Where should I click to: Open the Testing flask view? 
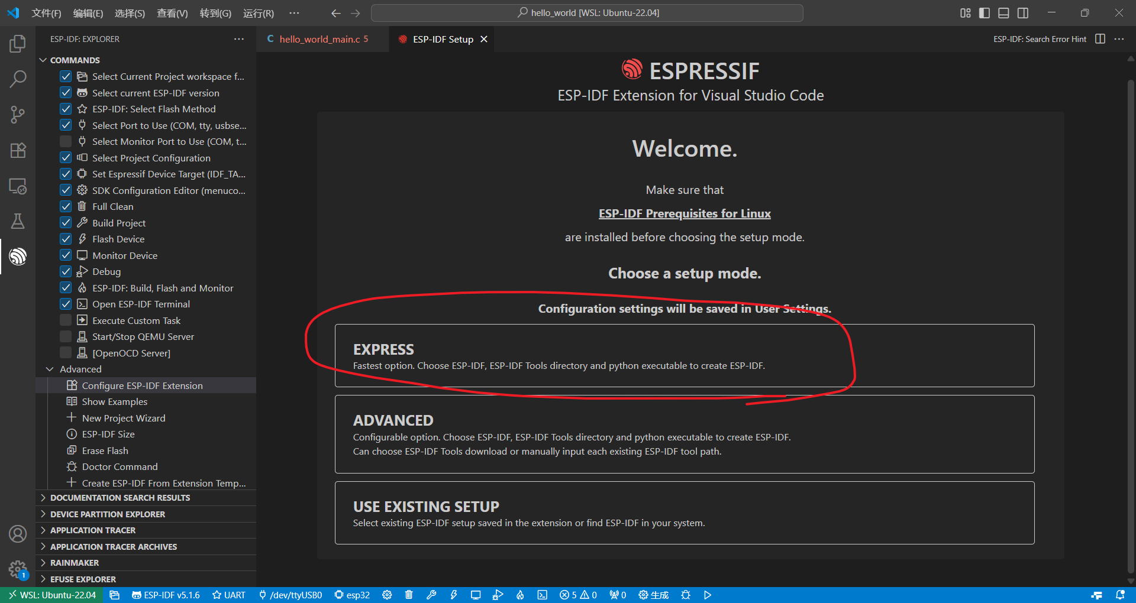click(18, 221)
